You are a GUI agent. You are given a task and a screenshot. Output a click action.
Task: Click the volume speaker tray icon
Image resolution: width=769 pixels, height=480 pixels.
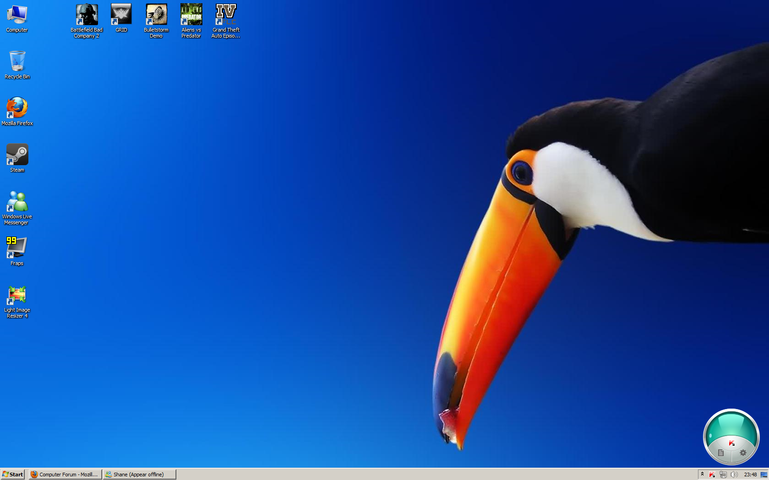tap(734, 475)
